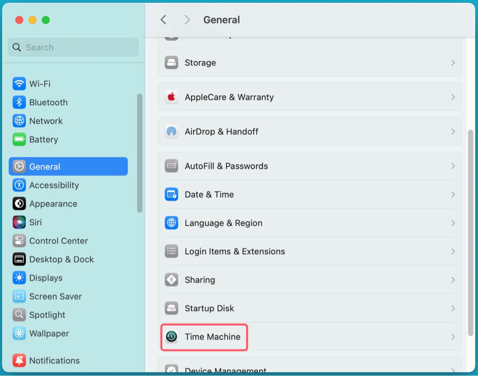The width and height of the screenshot is (478, 376).
Task: Select Wi-Fi in the sidebar
Action: 40,84
